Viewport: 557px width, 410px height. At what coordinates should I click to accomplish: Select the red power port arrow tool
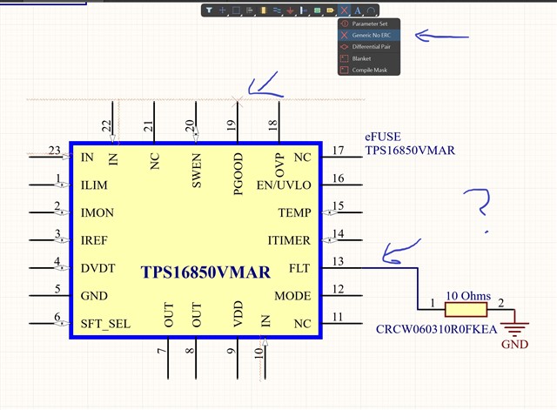tap(290, 10)
